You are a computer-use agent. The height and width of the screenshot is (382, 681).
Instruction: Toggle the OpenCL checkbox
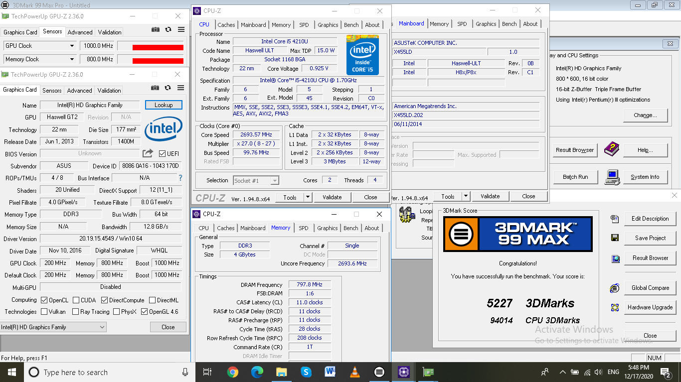[44, 300]
